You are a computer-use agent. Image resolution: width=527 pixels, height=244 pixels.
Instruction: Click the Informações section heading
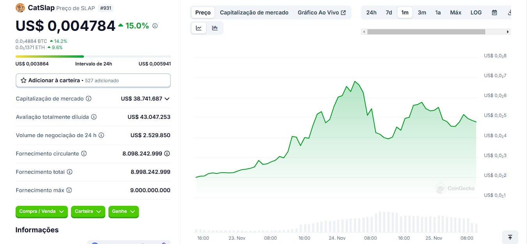pos(37,230)
